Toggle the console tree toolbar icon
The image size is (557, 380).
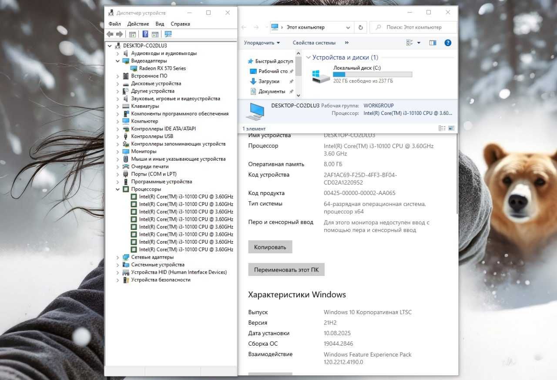pyautogui.click(x=132, y=34)
